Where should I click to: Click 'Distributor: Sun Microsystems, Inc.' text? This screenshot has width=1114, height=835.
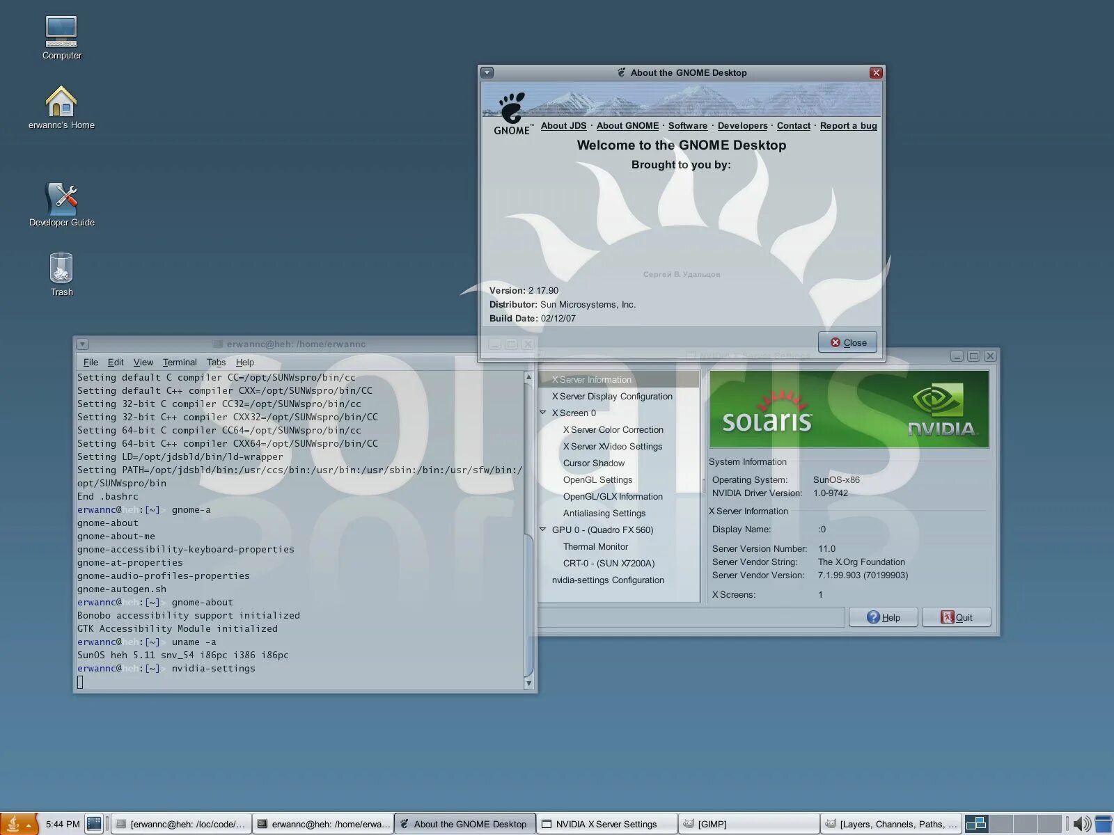tap(563, 305)
